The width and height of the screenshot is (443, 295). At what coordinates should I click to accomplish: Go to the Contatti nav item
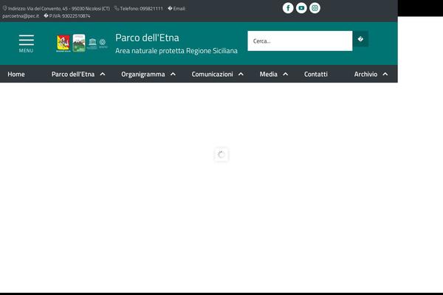tap(316, 74)
